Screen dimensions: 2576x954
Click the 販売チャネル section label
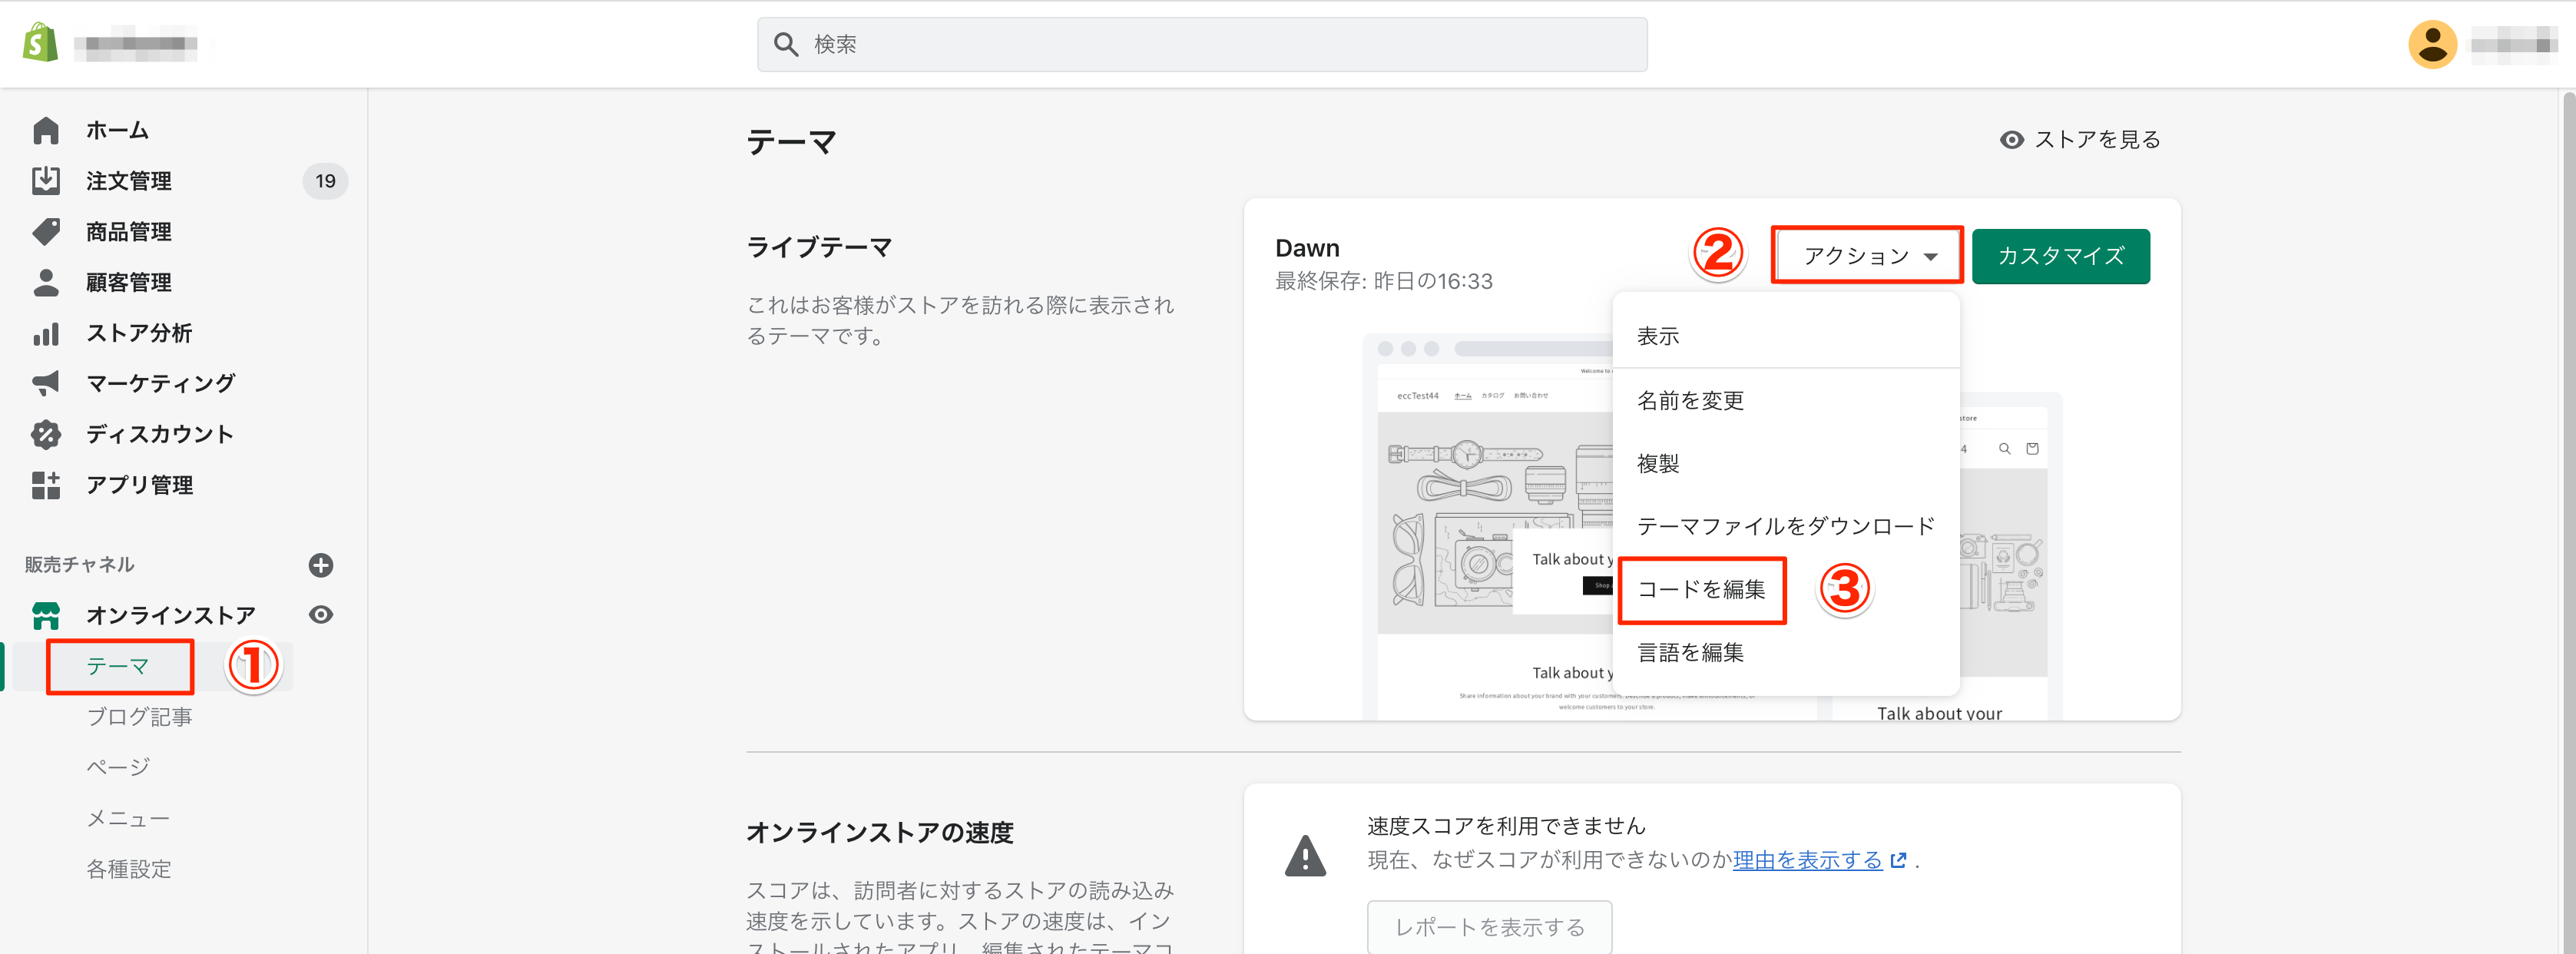point(79,565)
